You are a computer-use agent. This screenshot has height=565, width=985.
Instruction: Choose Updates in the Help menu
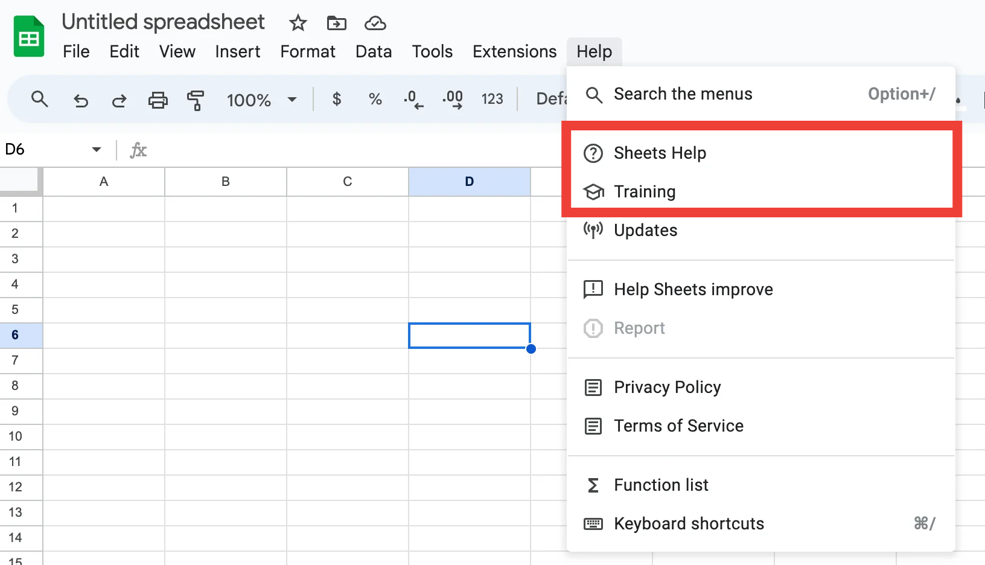pos(762,231)
